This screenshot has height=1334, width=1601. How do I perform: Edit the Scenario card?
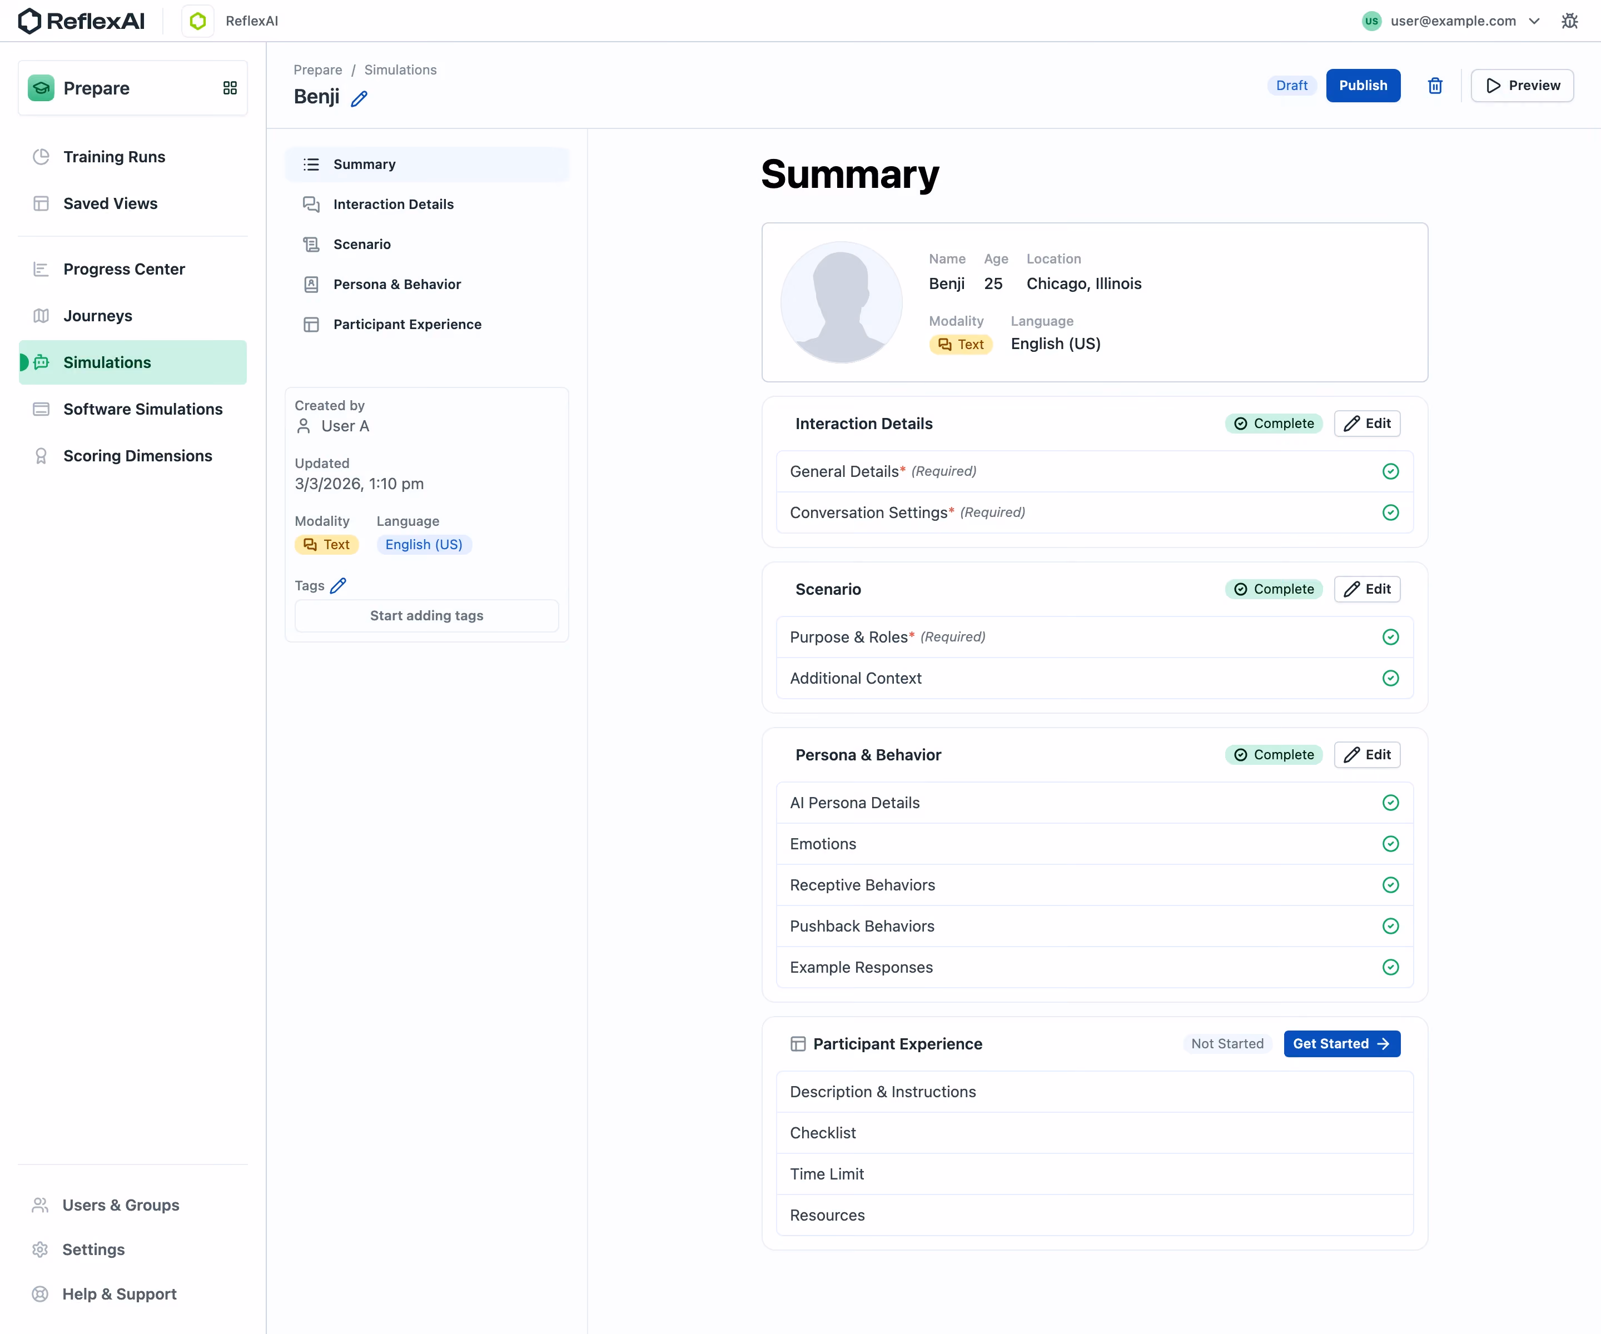[1367, 589]
